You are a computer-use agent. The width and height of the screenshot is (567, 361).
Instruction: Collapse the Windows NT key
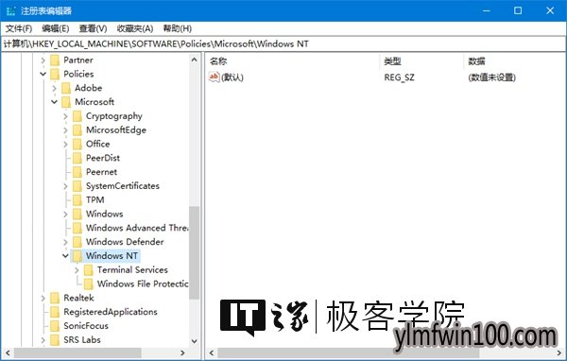click(65, 256)
